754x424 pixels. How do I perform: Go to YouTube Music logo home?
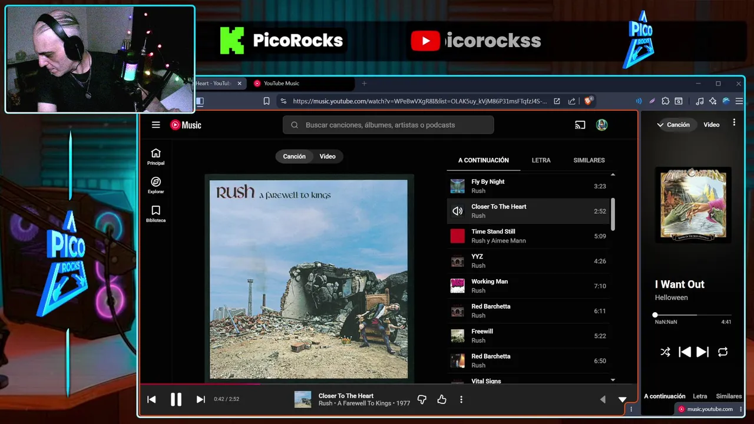(x=186, y=125)
